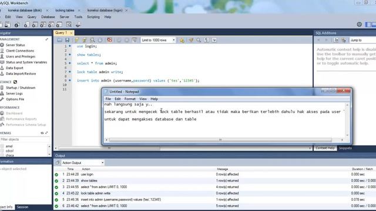Open File menu in Notepad
This screenshot has width=376, height=211.
tap(108, 99)
